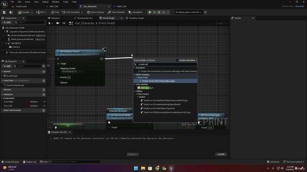Switch to the ABP_CAR tab
The height and width of the screenshot is (172, 307).
point(54,6)
